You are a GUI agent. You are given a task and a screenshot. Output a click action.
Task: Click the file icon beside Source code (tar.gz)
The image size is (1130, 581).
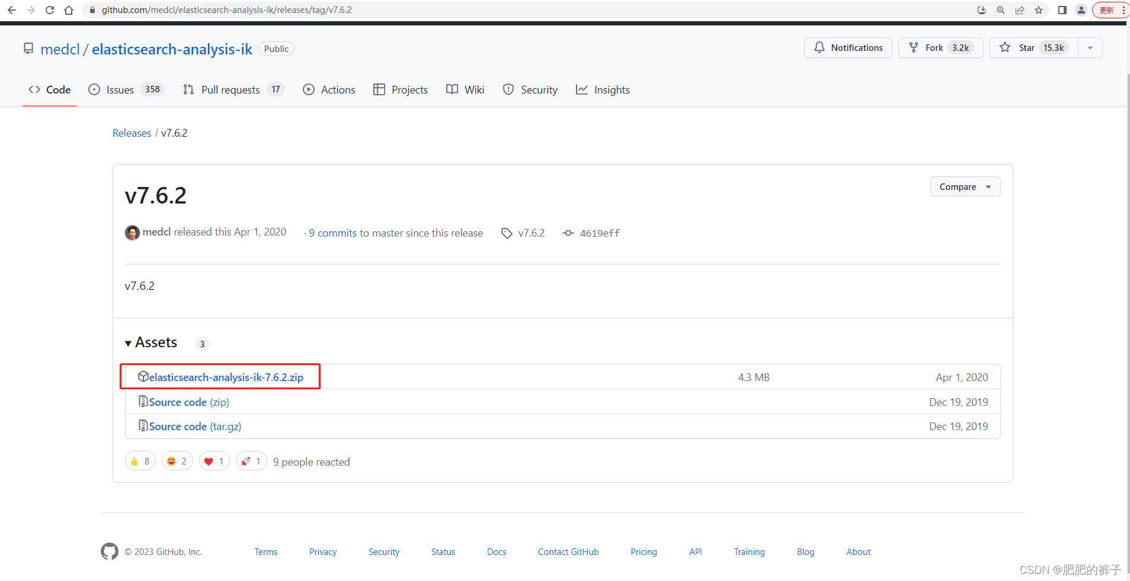coord(143,425)
